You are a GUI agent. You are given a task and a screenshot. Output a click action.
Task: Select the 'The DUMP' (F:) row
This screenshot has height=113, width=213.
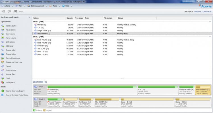tap(122, 49)
